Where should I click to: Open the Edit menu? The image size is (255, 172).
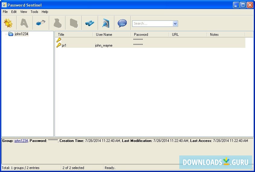(14, 12)
